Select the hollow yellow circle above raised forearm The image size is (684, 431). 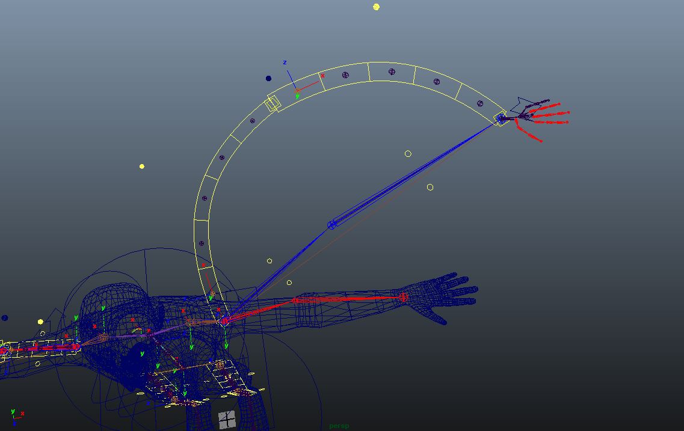[408, 154]
